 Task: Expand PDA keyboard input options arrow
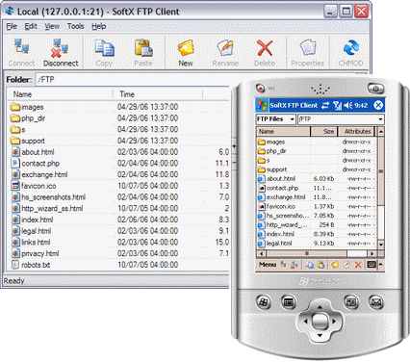381,265
